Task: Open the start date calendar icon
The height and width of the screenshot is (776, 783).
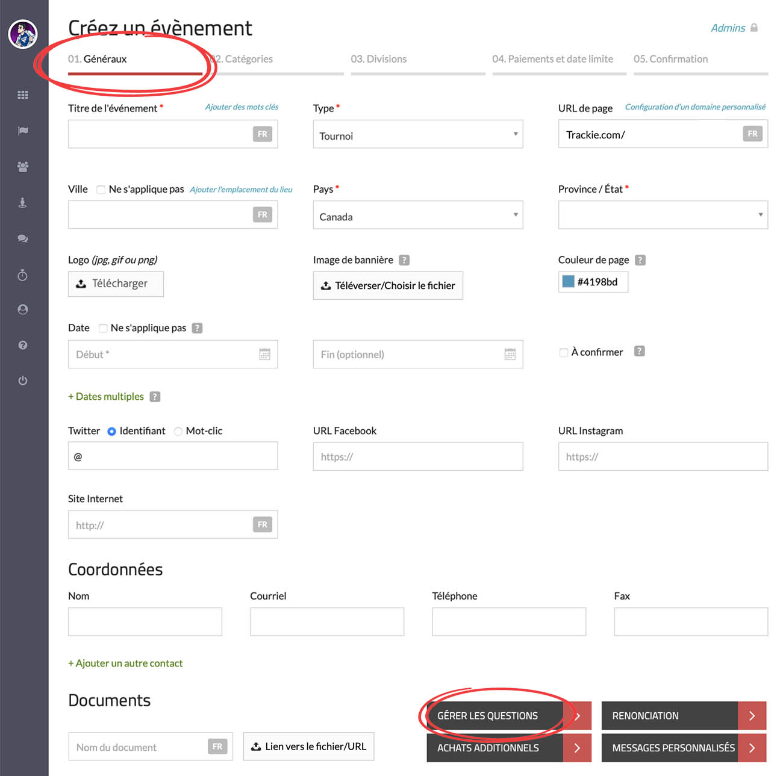Action: tap(264, 355)
